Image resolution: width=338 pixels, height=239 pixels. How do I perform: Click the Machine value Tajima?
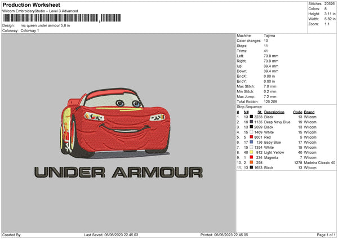click(269, 36)
